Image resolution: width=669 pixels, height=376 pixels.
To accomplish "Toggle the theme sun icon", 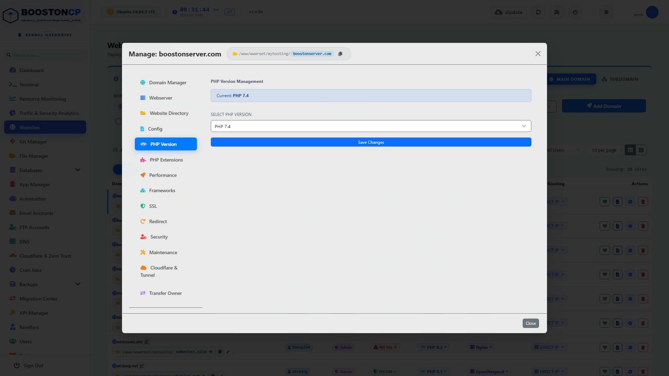I will (606, 12).
